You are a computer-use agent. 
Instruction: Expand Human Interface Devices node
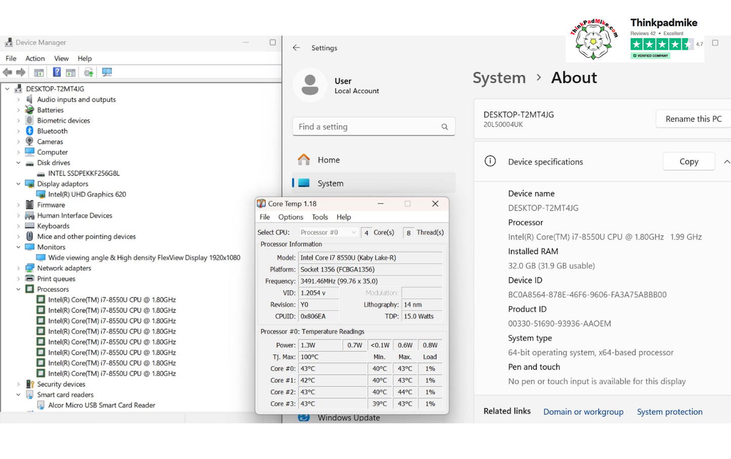[18, 215]
